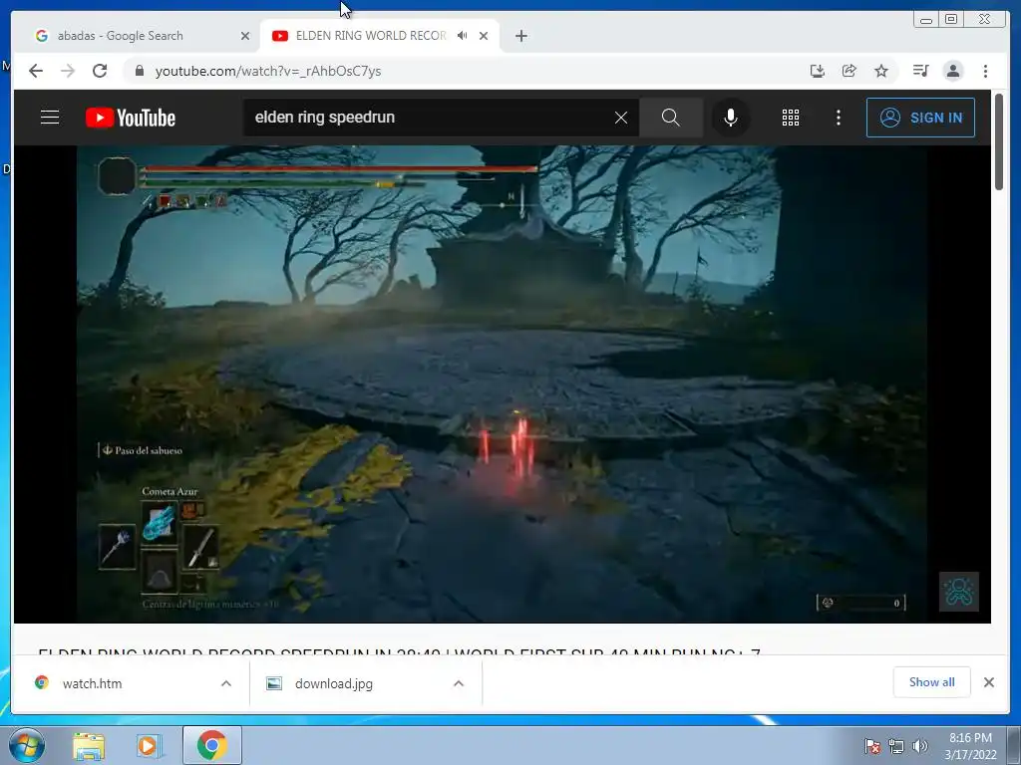
Task: Open Chrome profile avatar
Action: coord(953,71)
